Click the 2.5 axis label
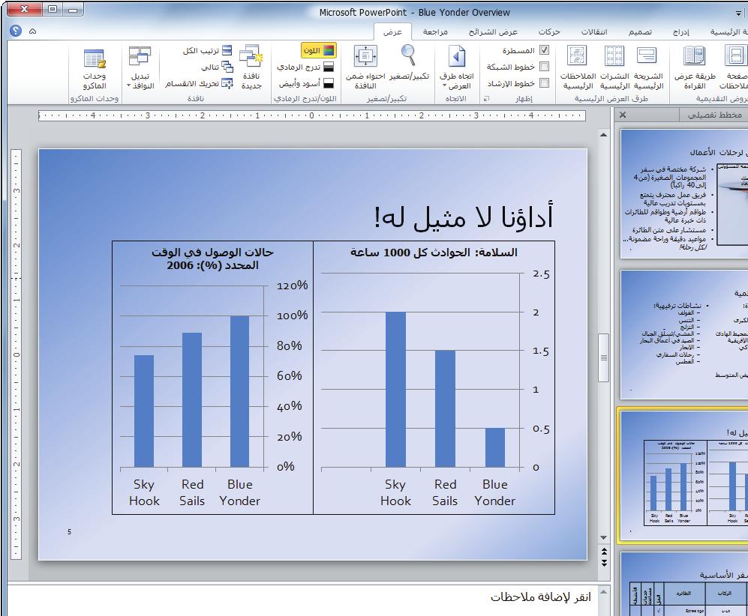Screen dimensions: 748x616 tap(541, 274)
